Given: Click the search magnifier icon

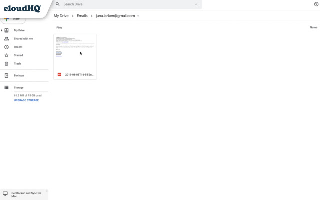Looking at the screenshot, I should [58, 4].
